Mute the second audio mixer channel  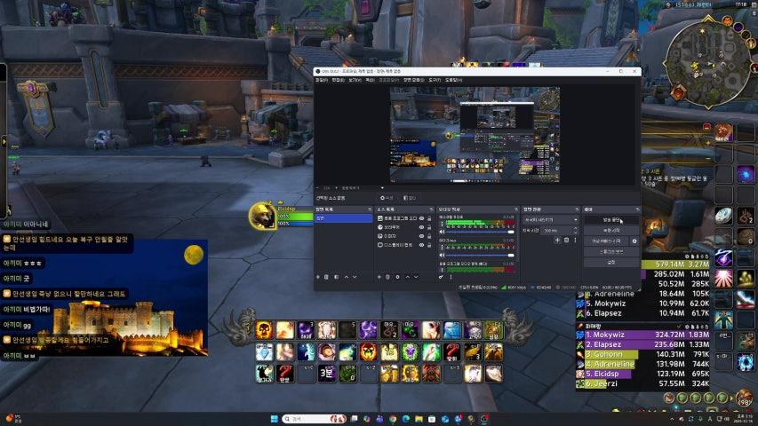click(442, 255)
